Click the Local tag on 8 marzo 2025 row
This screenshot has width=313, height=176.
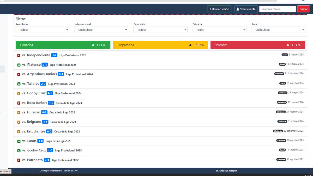285,55
